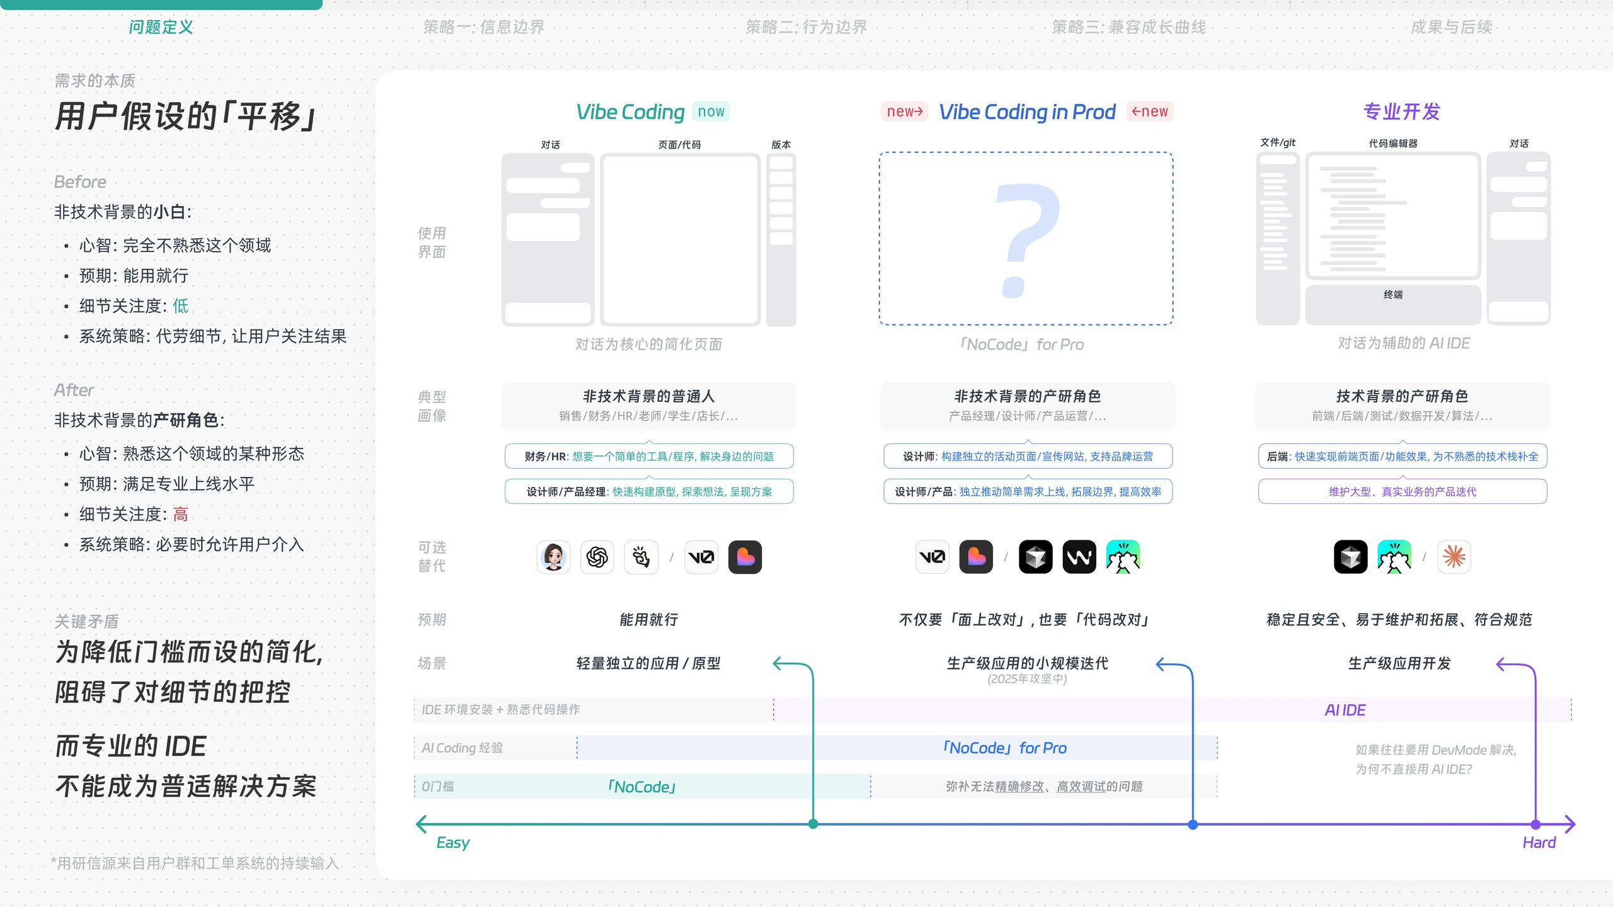Viewport: 1613px width, 907px height.
Task: Click the green 'now' badge
Action: click(x=711, y=111)
